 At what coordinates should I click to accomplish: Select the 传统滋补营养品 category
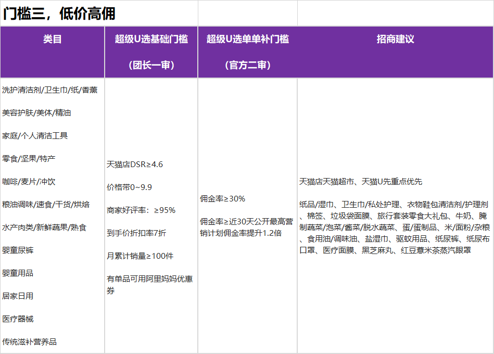(29, 342)
